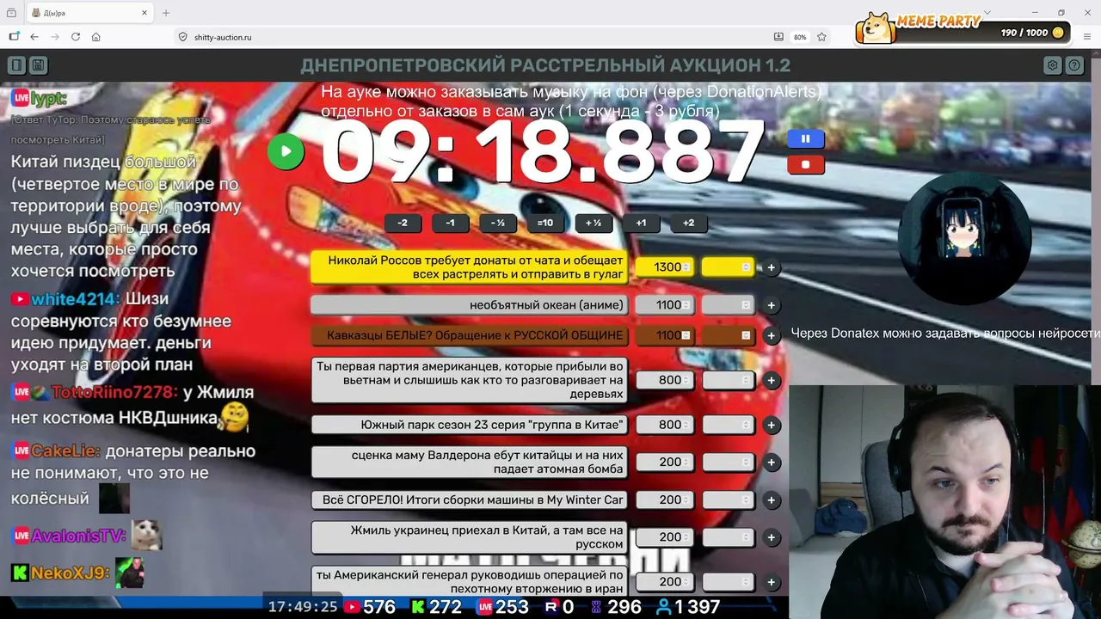Open the site shield info icon
The image size is (1101, 619).
(182, 37)
